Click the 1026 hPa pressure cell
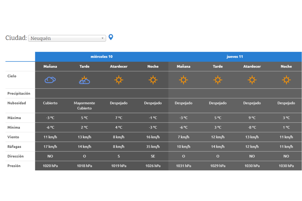The width and height of the screenshot is (302, 201). pyautogui.click(x=153, y=166)
